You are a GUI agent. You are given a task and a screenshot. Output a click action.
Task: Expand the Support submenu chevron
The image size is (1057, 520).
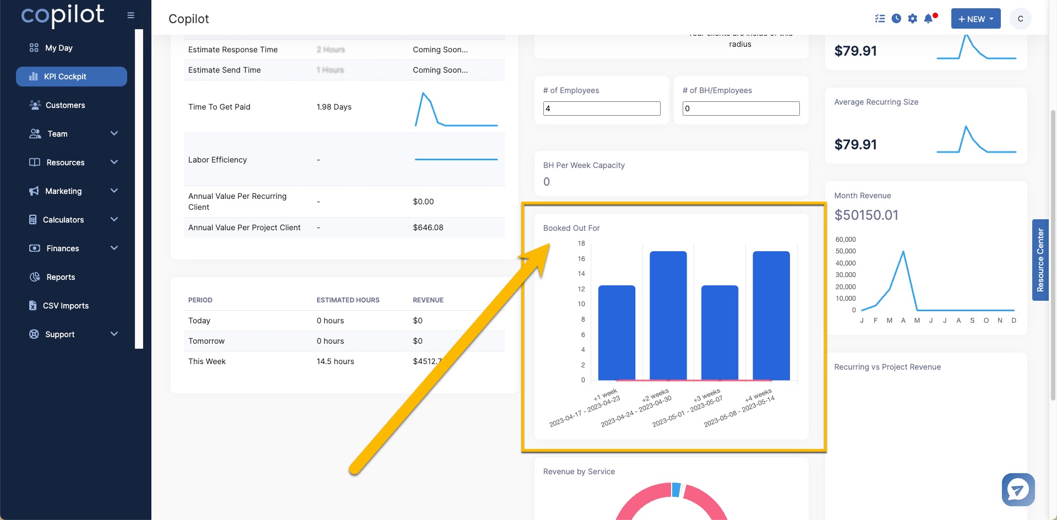(x=115, y=334)
